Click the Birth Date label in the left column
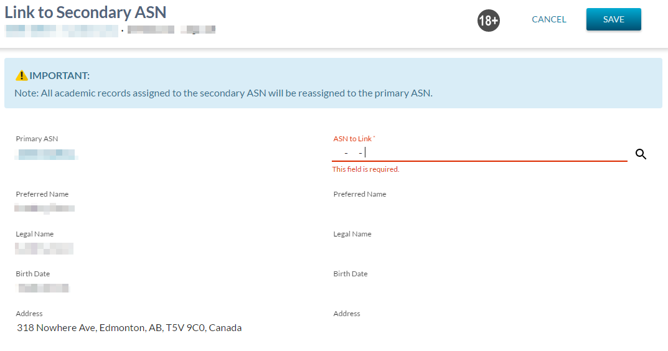Screen dimensions: 668x351 coord(33,274)
